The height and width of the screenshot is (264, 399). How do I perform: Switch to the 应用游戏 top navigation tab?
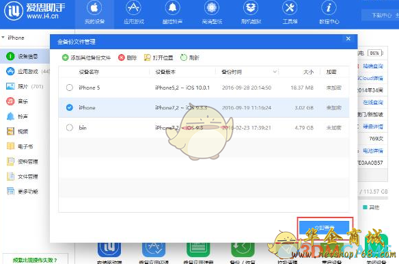134,13
